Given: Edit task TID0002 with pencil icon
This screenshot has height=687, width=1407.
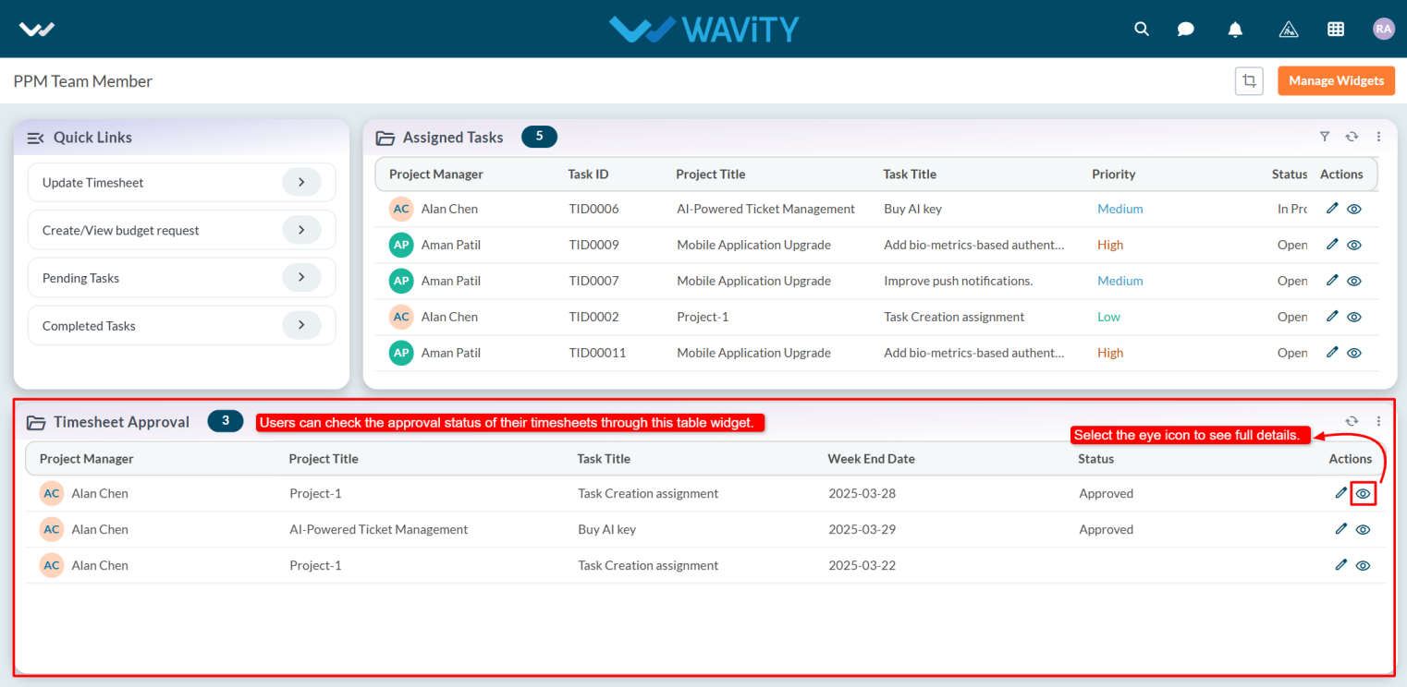Looking at the screenshot, I should [1332, 317].
